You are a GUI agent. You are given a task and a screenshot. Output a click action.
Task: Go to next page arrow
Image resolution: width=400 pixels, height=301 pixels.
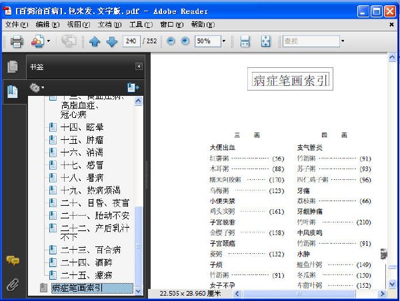pyautogui.click(x=112, y=41)
